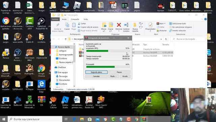Open File Explorer from the taskbar
The height and width of the screenshot is (122, 216).
pos(82,119)
